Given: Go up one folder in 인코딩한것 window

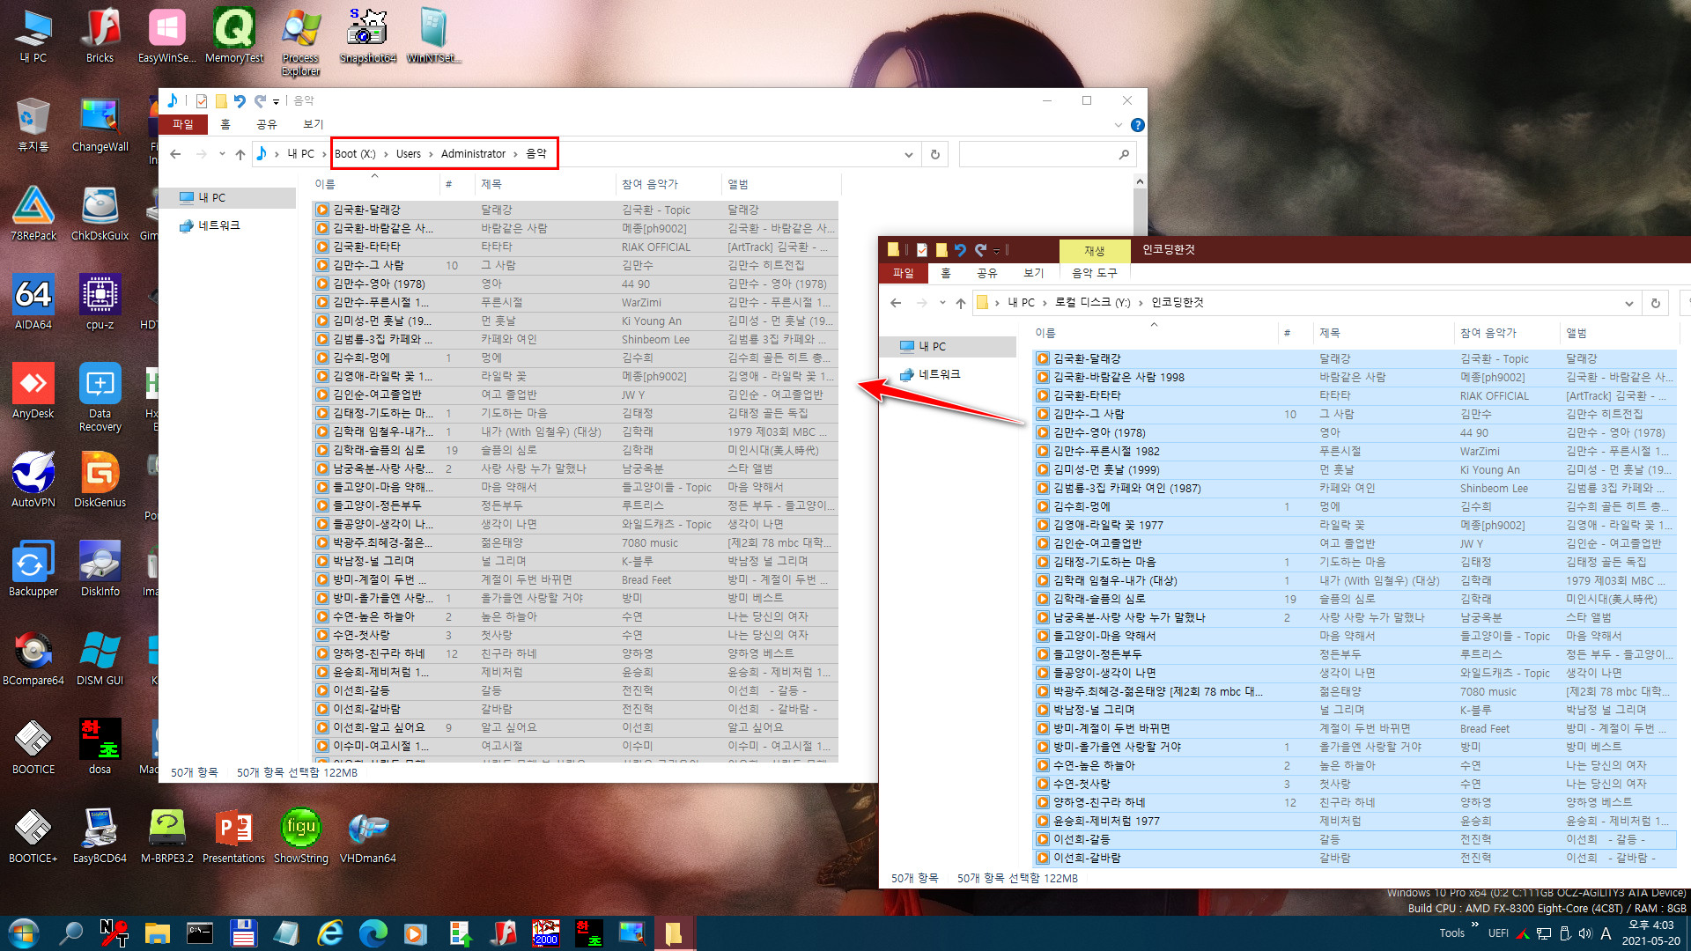Looking at the screenshot, I should click(960, 303).
